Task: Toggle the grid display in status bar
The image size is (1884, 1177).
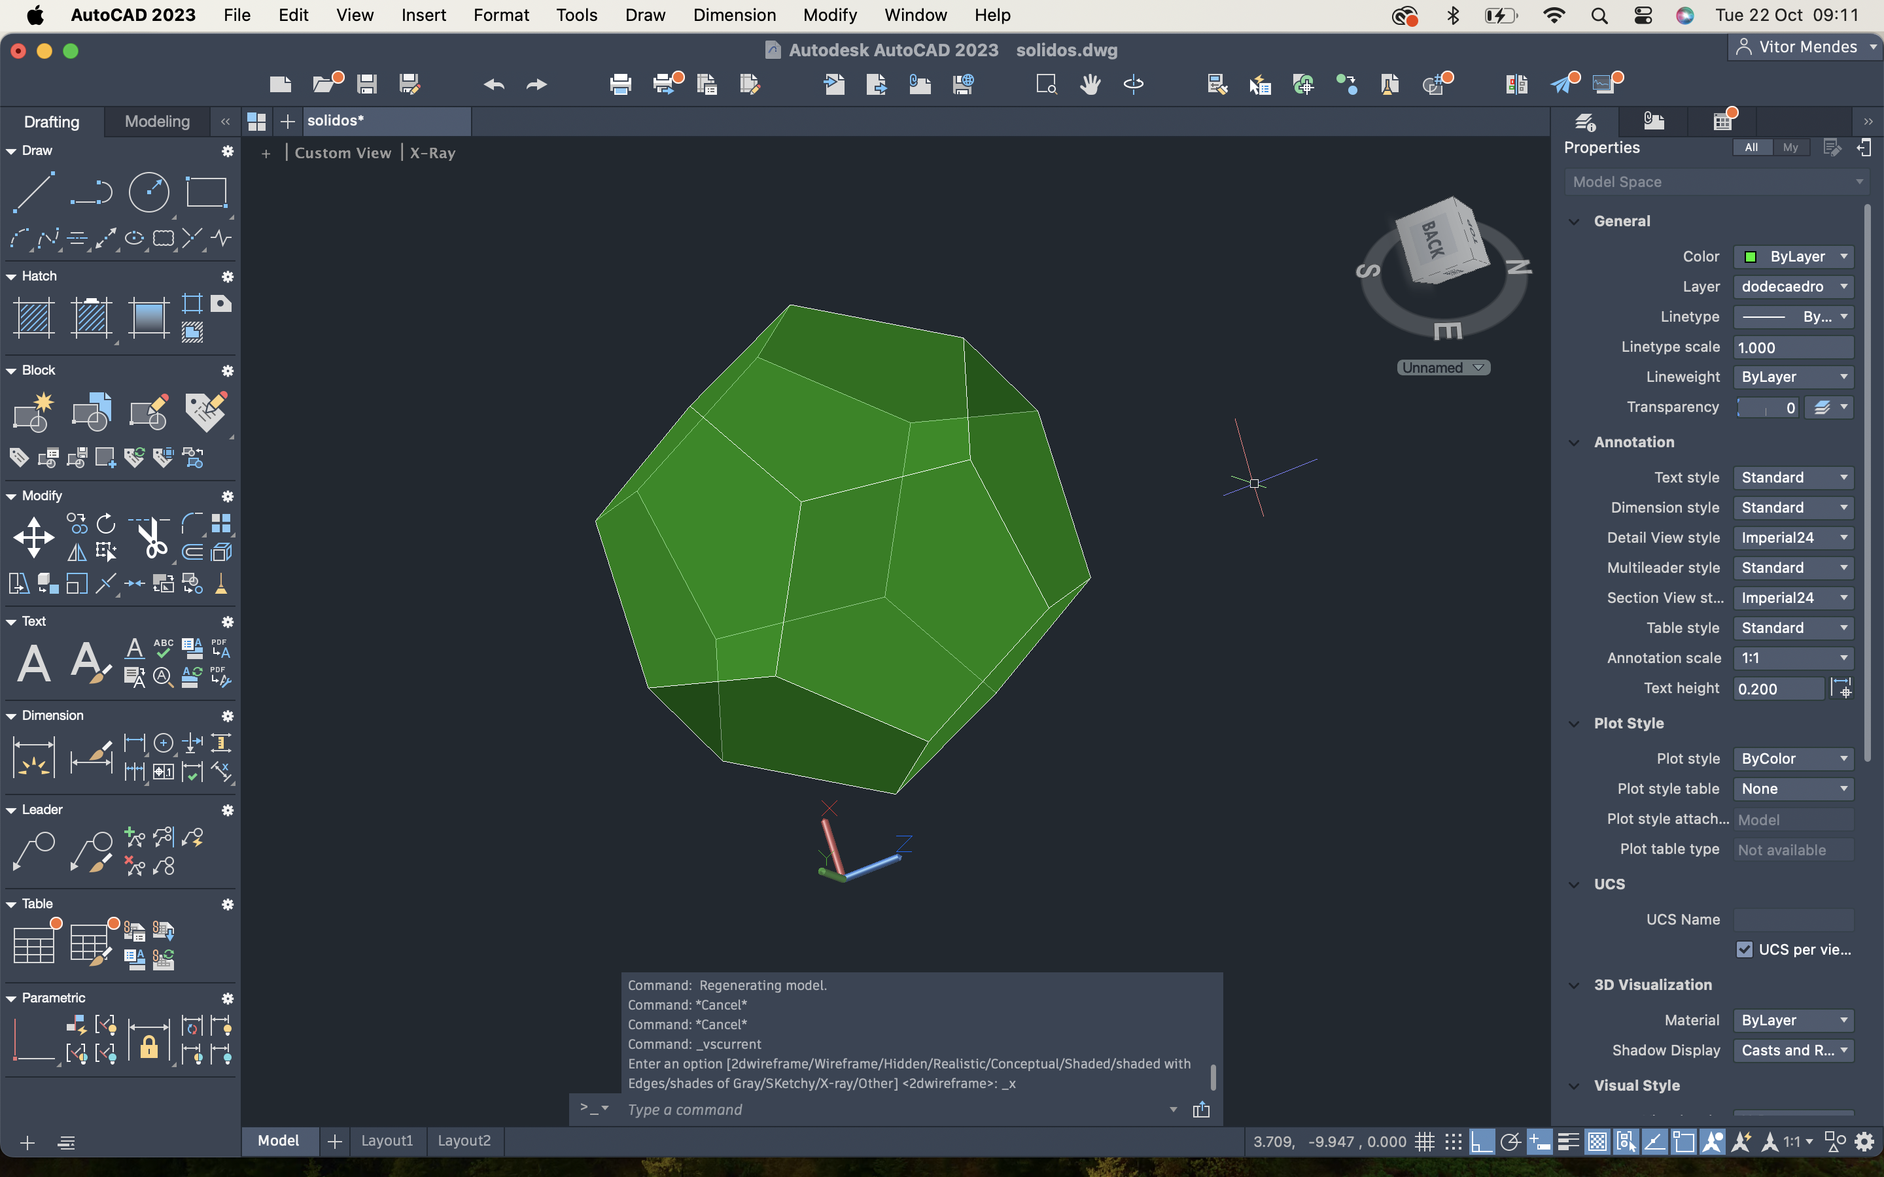Action: [1424, 1142]
